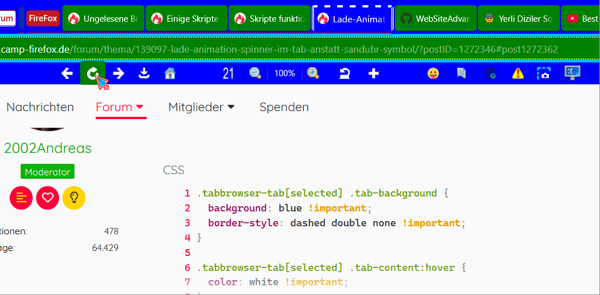Click the yellow warning triangle icon
Viewport: 600px width, 295px height.
[x=518, y=73]
